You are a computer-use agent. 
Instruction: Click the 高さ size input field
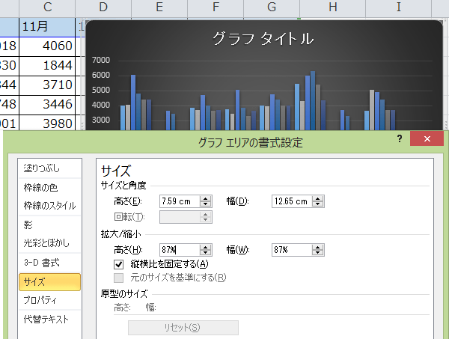coord(180,201)
